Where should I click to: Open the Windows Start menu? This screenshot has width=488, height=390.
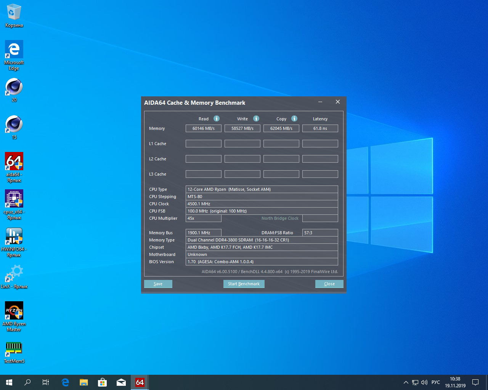(x=9, y=382)
